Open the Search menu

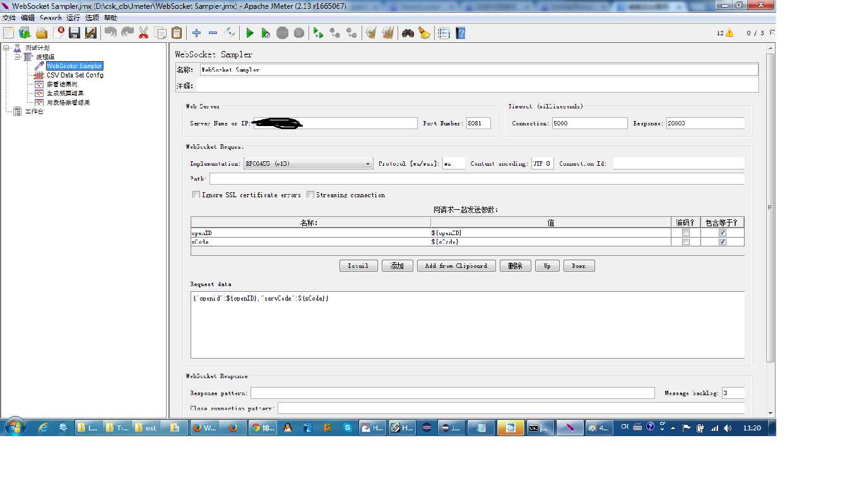tap(50, 18)
